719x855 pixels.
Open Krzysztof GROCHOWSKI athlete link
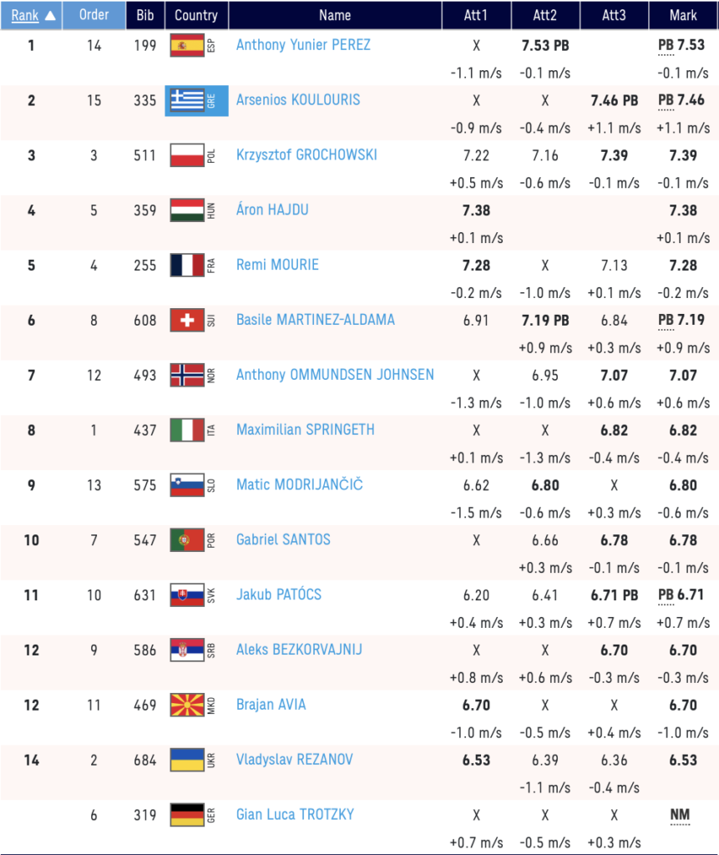click(306, 154)
